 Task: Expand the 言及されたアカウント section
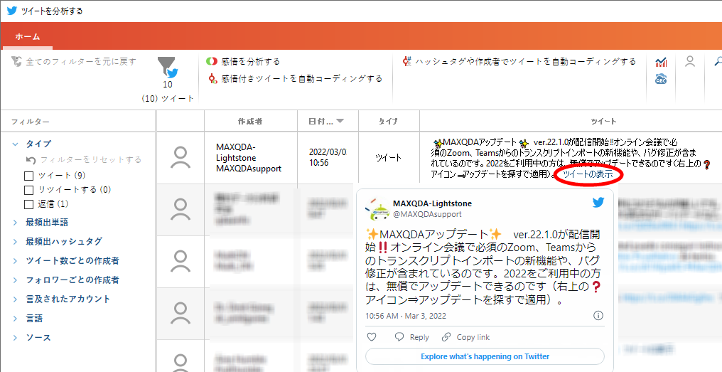point(15,299)
